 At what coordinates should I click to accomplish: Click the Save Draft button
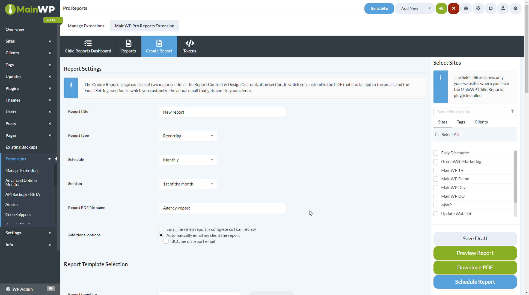(475, 238)
